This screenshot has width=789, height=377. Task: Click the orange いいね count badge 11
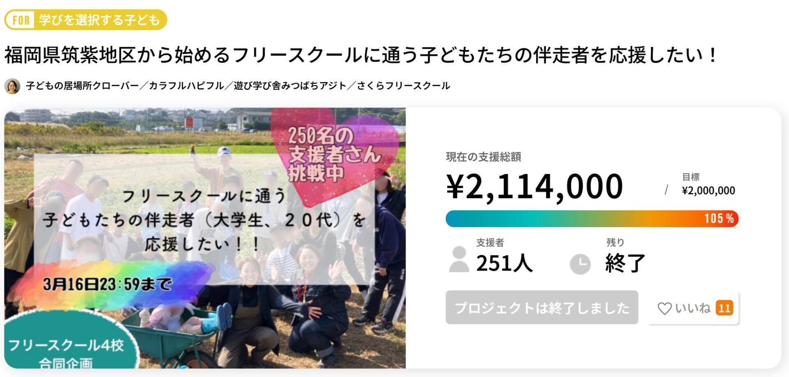tap(724, 308)
